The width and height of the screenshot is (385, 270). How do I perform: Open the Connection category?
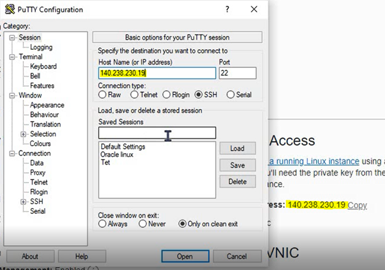(35, 153)
